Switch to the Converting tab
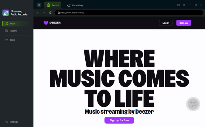Viewport: 205px width, 127px height. click(x=75, y=5)
